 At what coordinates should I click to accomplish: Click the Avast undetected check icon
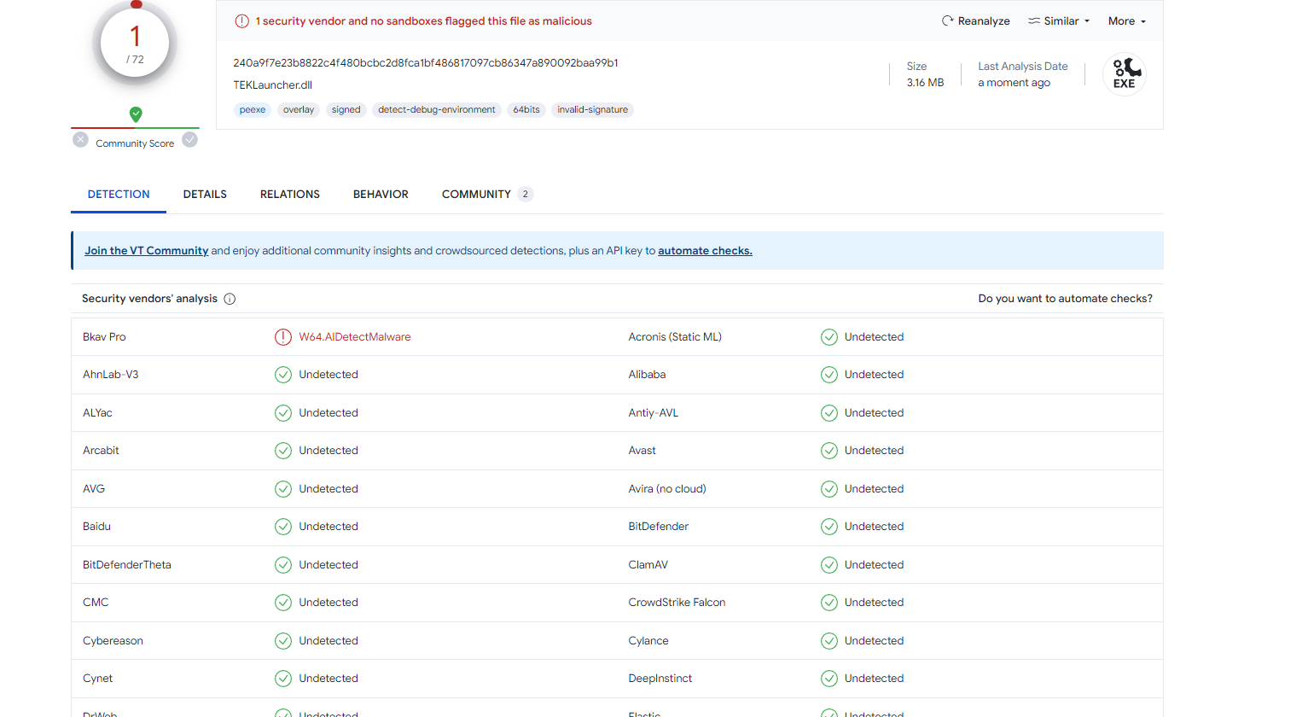pyautogui.click(x=829, y=451)
